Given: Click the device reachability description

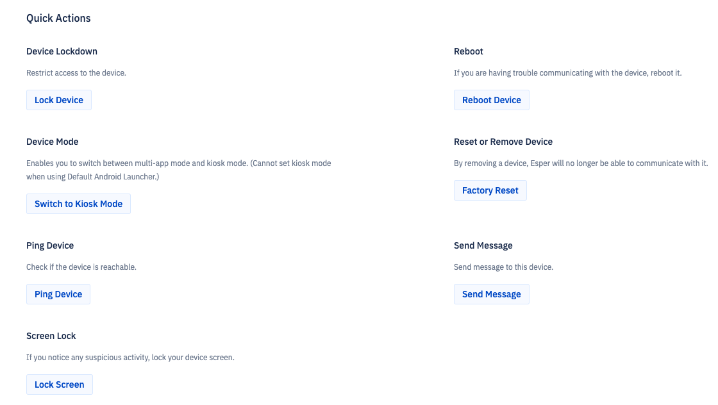Looking at the screenshot, I should click(81, 267).
